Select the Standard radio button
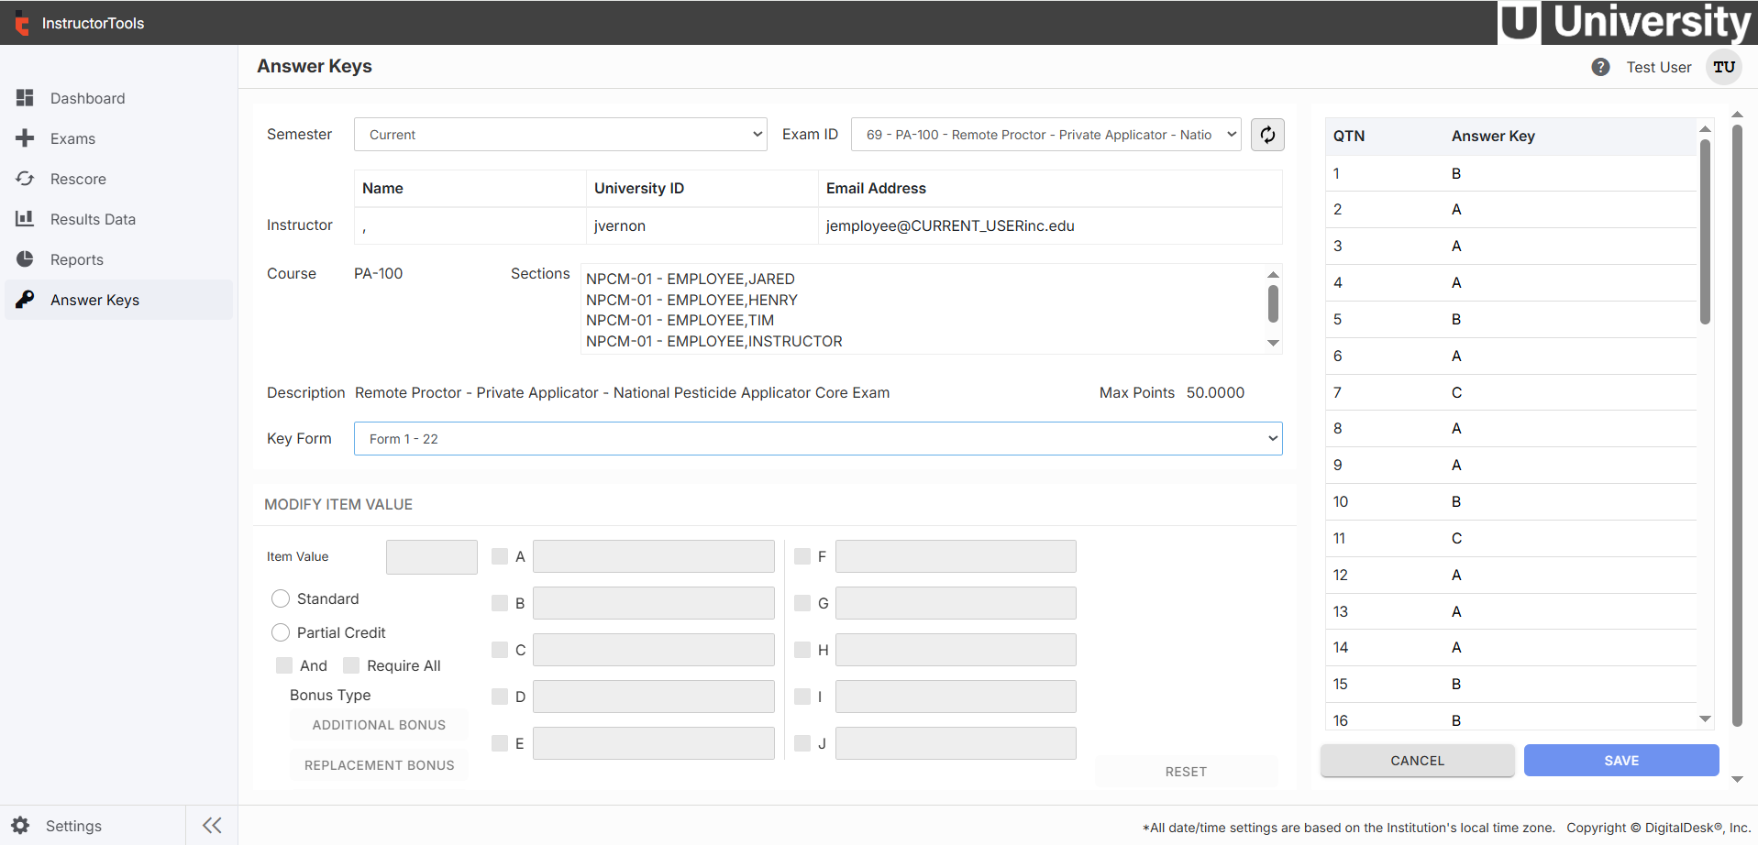Viewport: 1758px width, 845px height. tap(281, 598)
